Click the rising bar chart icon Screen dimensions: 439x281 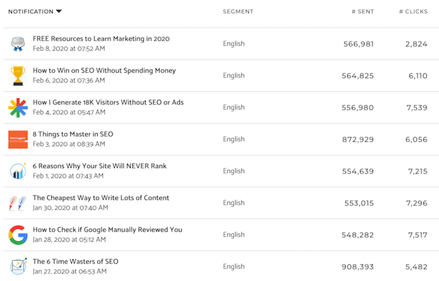point(18,171)
